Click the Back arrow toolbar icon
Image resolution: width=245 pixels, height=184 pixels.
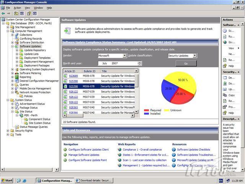pyautogui.click(x=3, y=14)
